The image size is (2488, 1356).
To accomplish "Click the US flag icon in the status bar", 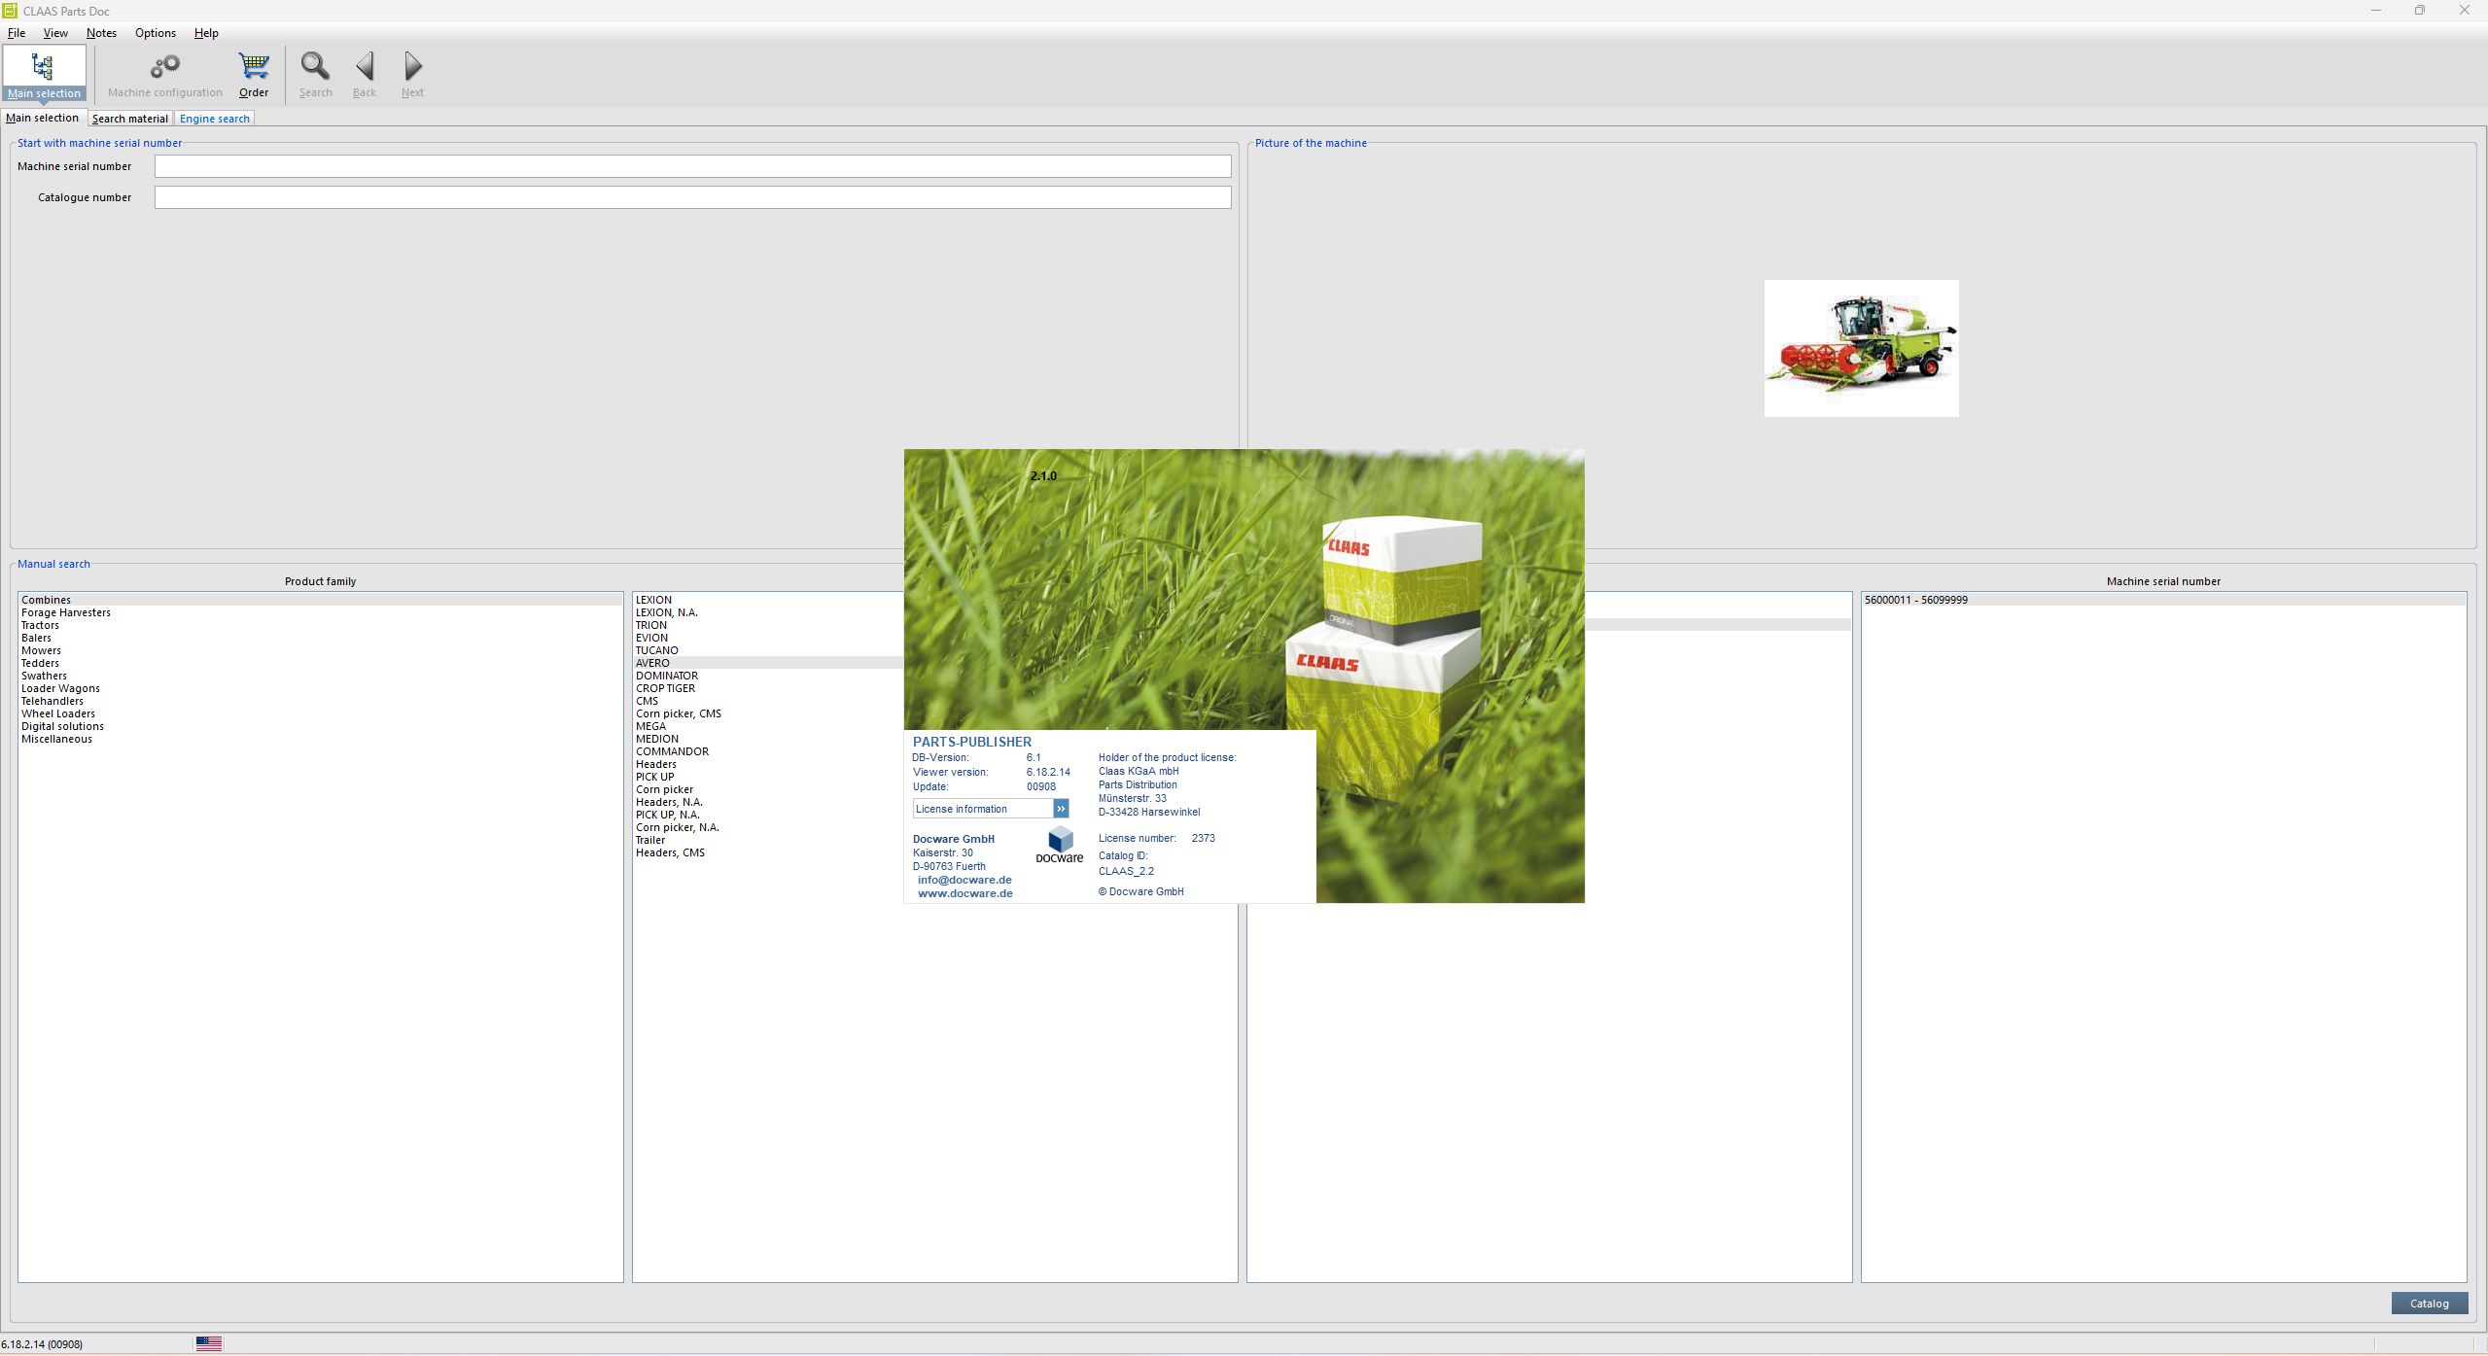I will tap(208, 1342).
